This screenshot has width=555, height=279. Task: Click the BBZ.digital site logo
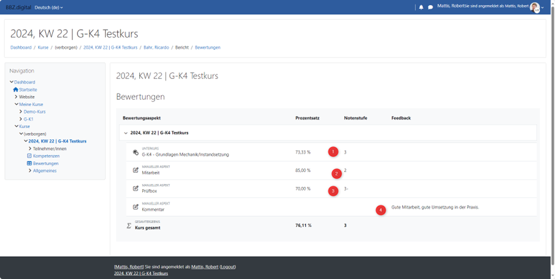(18, 8)
